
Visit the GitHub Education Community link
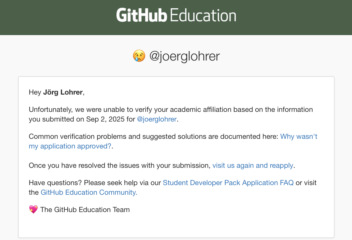pyautogui.click(x=89, y=192)
